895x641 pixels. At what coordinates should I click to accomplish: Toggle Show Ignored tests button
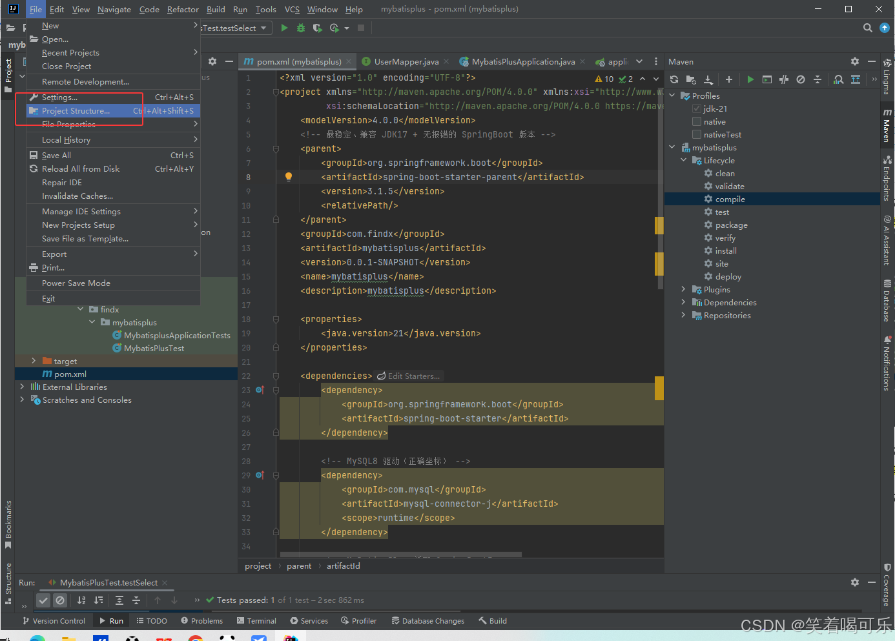(x=60, y=600)
